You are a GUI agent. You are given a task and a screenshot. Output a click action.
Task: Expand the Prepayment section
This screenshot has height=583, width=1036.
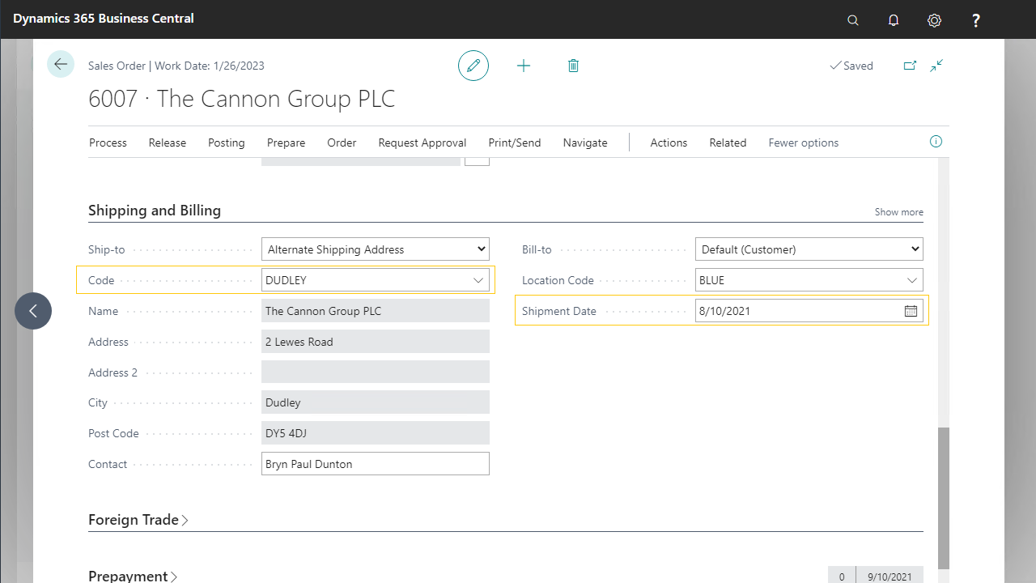(133, 576)
